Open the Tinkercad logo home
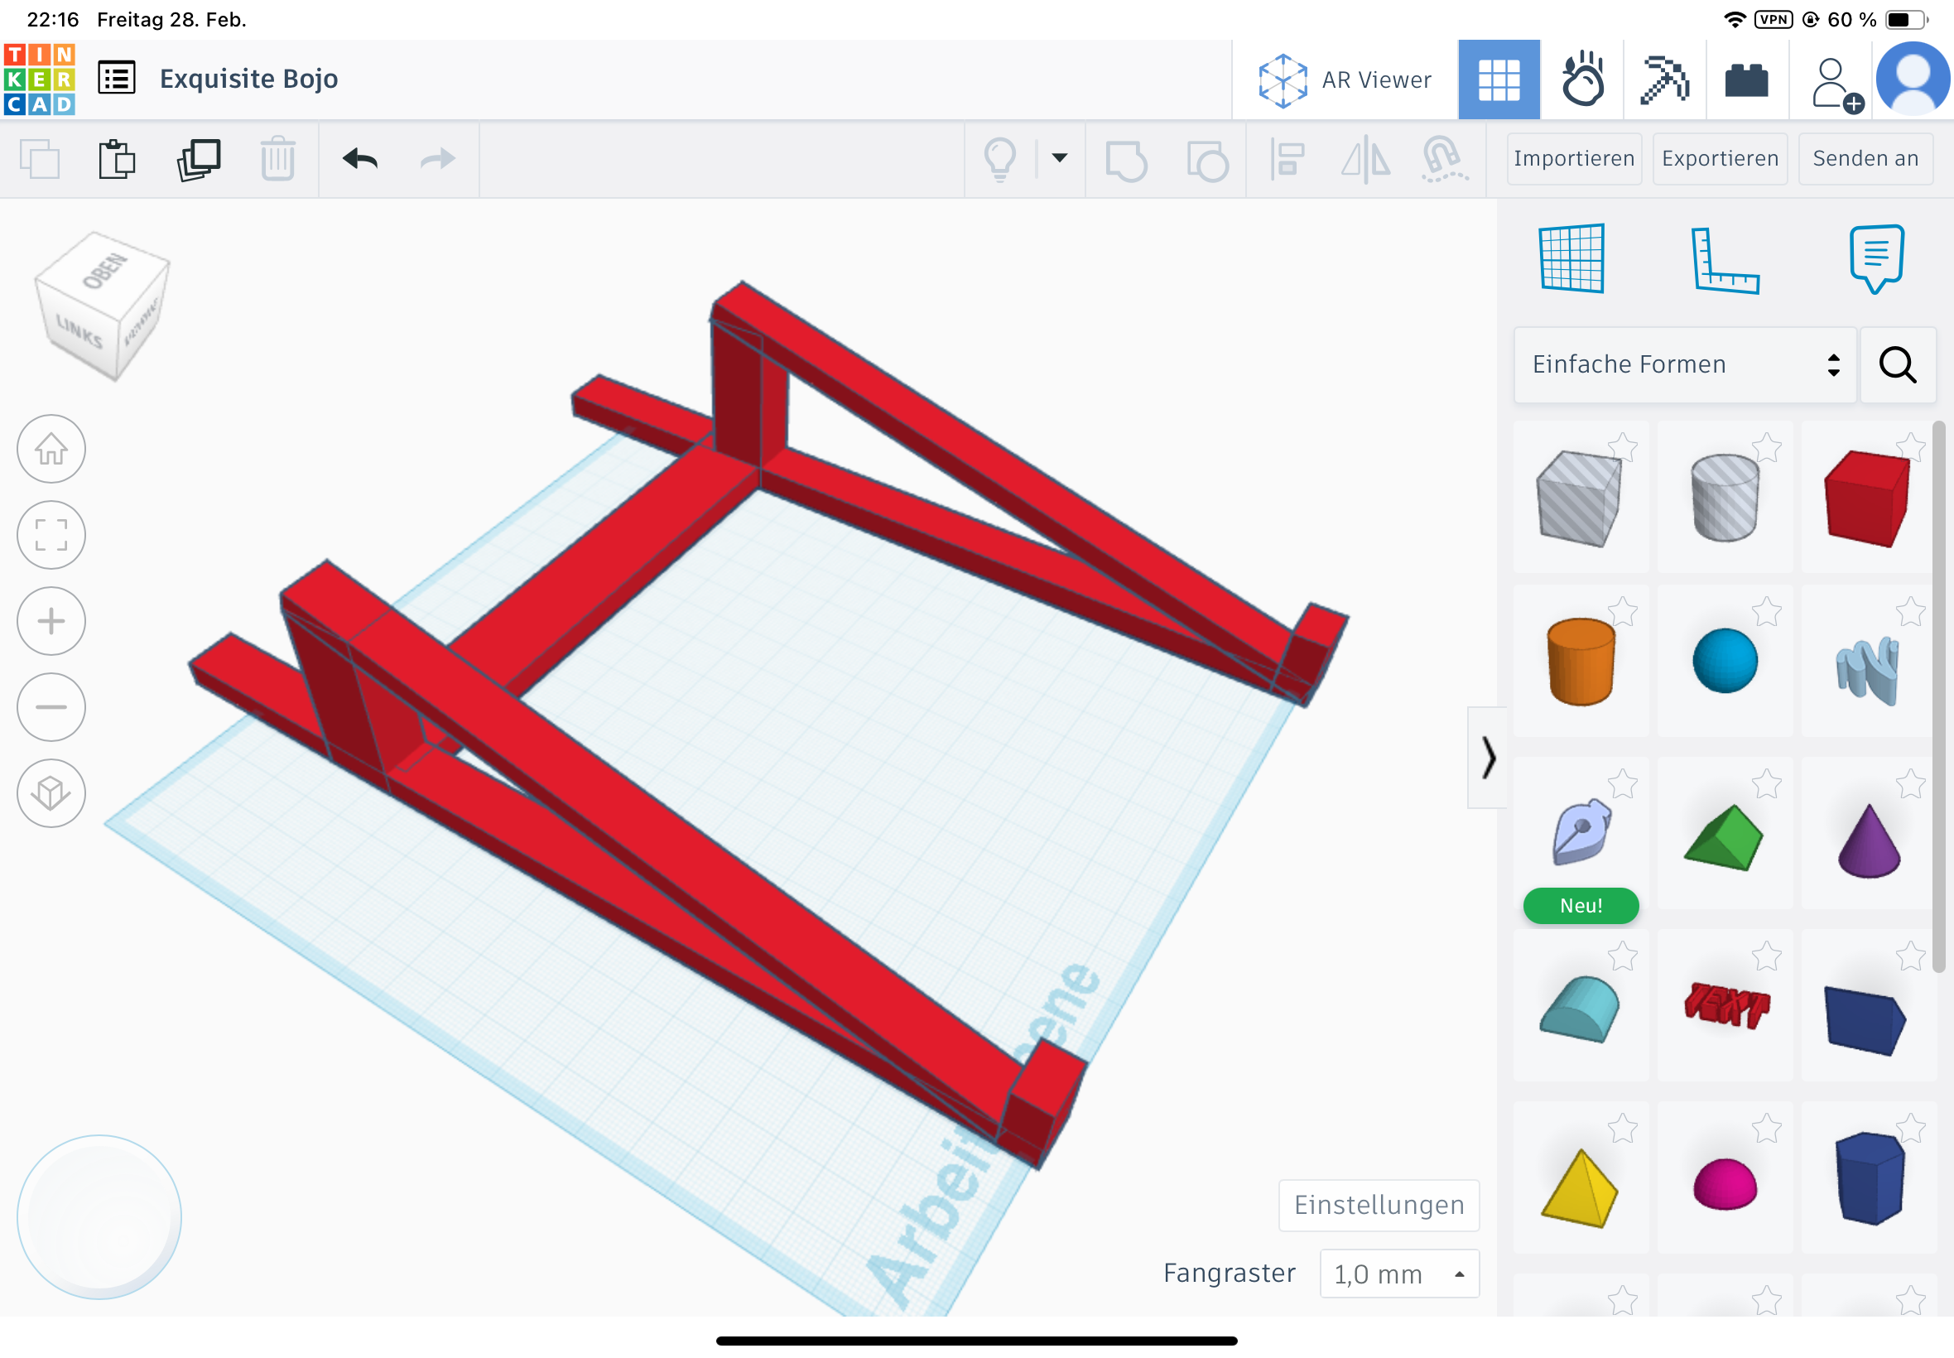The height and width of the screenshot is (1358, 1954). 39,79
